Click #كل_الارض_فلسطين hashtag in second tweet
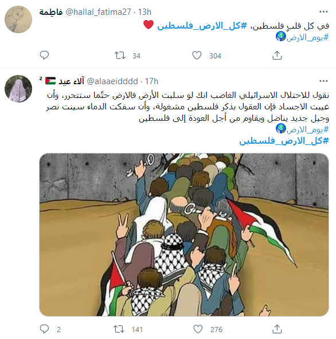This screenshot has width=336, height=339. [284, 141]
